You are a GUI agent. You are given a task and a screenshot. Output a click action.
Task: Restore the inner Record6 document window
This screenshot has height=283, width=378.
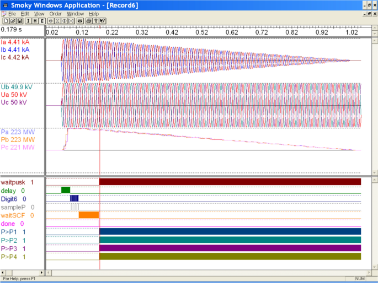369,14
